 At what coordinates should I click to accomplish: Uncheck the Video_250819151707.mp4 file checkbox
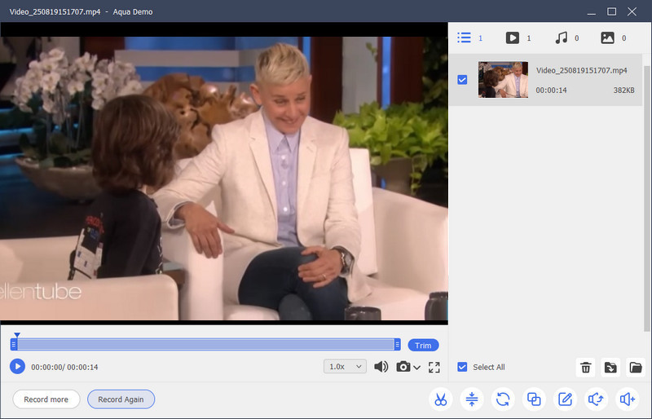point(462,80)
